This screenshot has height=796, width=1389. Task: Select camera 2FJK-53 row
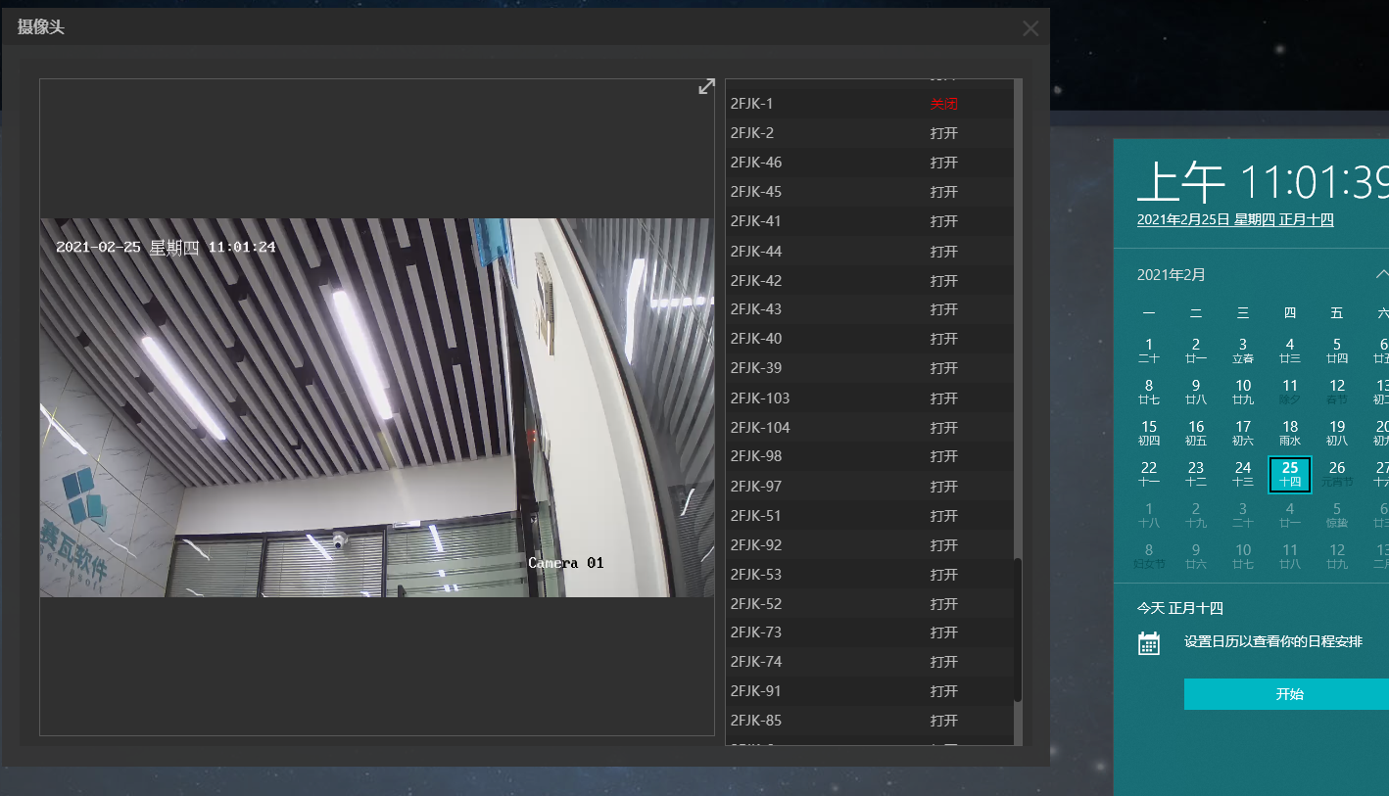869,575
